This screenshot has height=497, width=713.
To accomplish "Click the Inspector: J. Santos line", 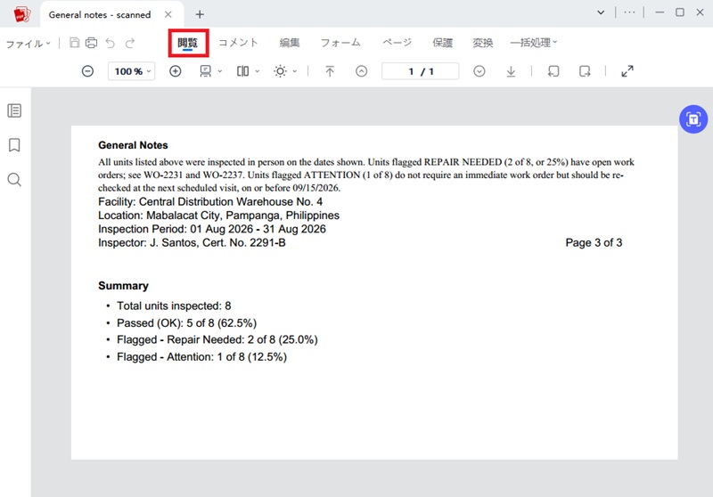I will [x=192, y=242].
